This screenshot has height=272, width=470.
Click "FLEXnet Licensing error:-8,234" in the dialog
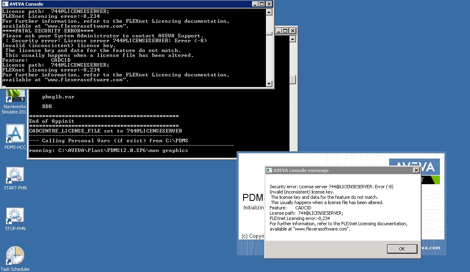[x=300, y=218]
